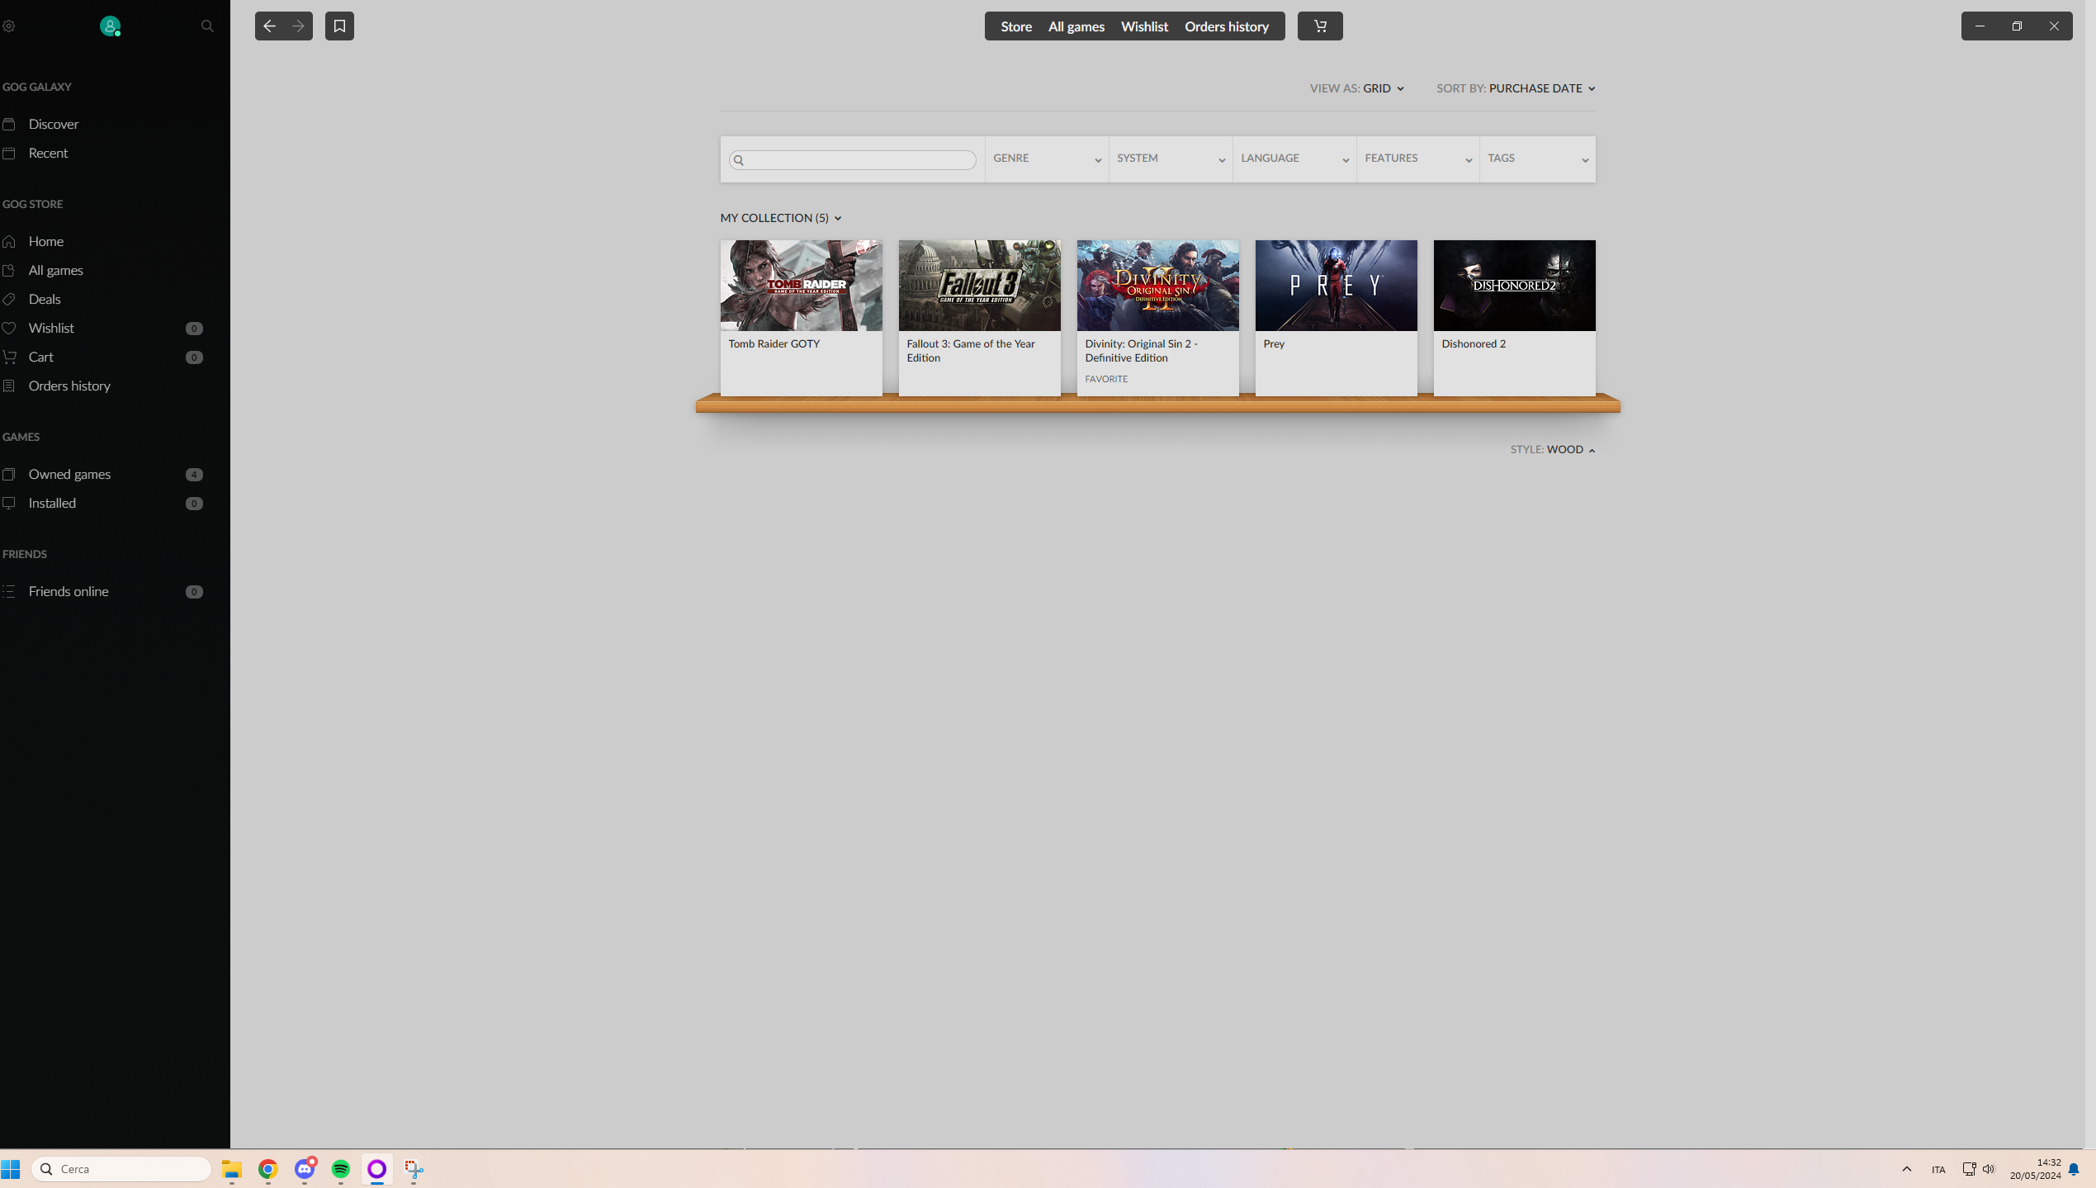The image size is (2096, 1188).
Task: Open the clock showing 14:32
Action: pyautogui.click(x=2036, y=1169)
